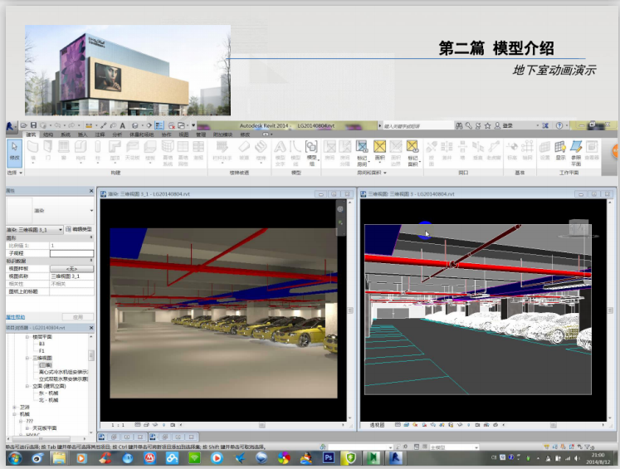Click the 子规程 input field
Image resolution: width=620 pixels, height=469 pixels.
(x=71, y=254)
